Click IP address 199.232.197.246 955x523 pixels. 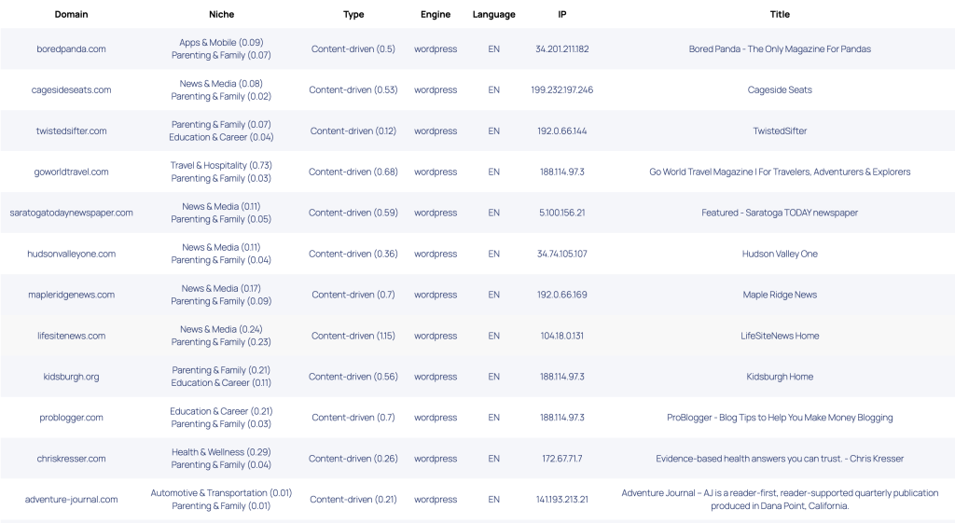tap(562, 89)
